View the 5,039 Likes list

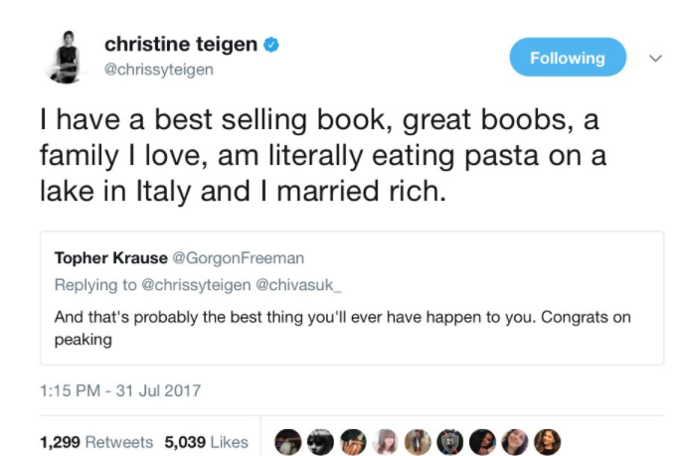pos(207,442)
